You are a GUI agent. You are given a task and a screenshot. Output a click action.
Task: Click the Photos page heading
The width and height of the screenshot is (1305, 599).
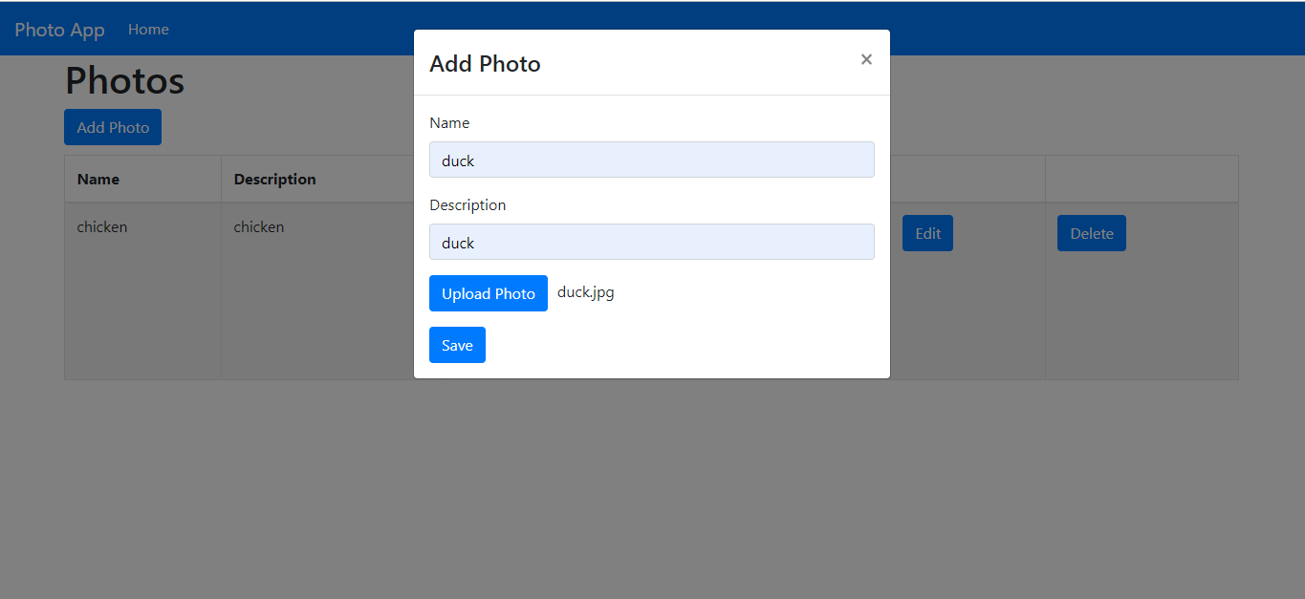pyautogui.click(x=124, y=80)
